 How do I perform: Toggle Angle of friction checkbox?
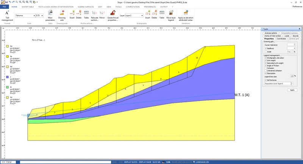[x=266, y=66]
